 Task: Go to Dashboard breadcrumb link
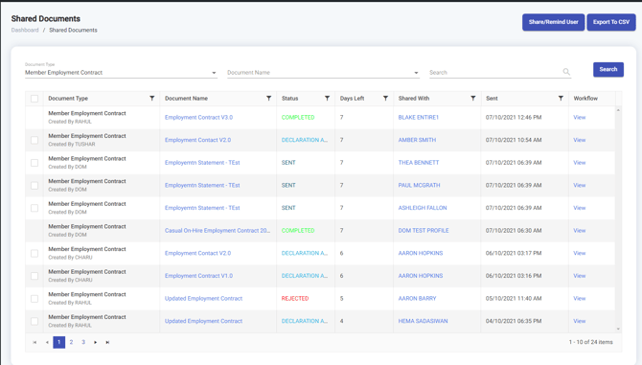pos(25,30)
